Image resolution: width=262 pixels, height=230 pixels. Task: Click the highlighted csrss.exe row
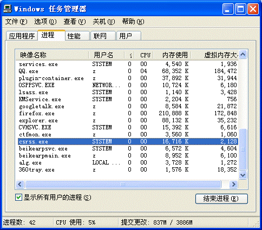tap(128, 141)
